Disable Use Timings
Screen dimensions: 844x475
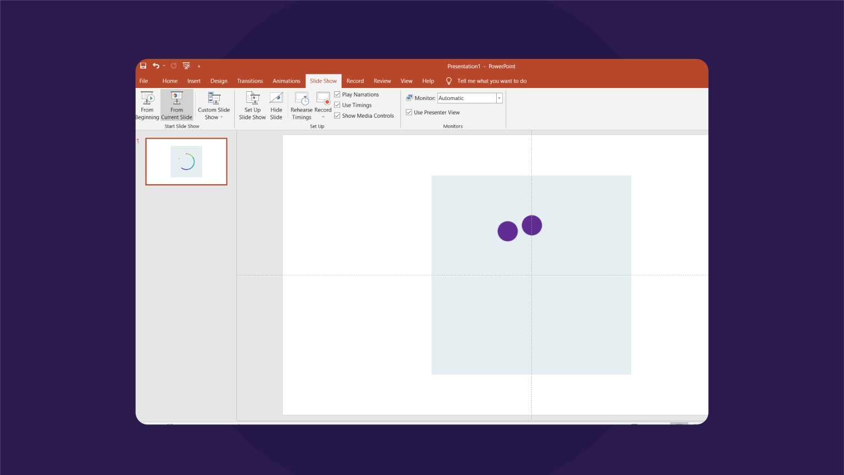coord(337,104)
